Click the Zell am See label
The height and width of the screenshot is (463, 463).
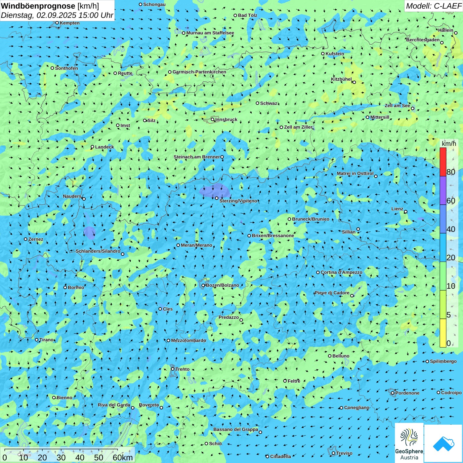pos(397,105)
